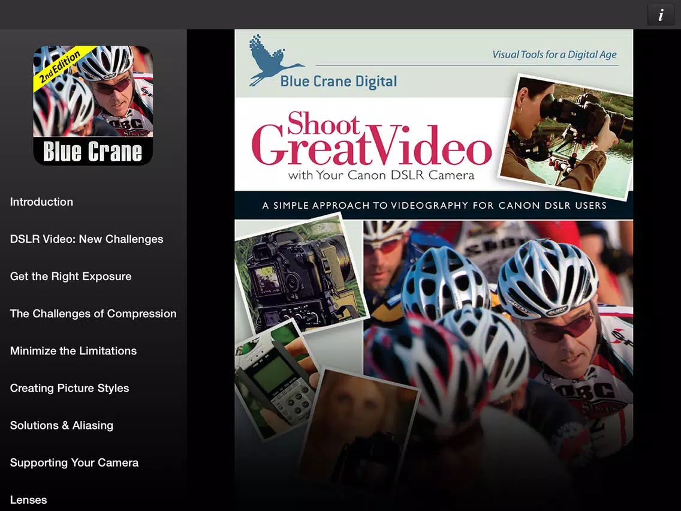681x511 pixels.
Task: Tap the Blue Crane 2nd Edition app icon
Action: pyautogui.click(x=93, y=106)
